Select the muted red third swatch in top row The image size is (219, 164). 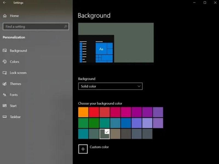point(105,112)
